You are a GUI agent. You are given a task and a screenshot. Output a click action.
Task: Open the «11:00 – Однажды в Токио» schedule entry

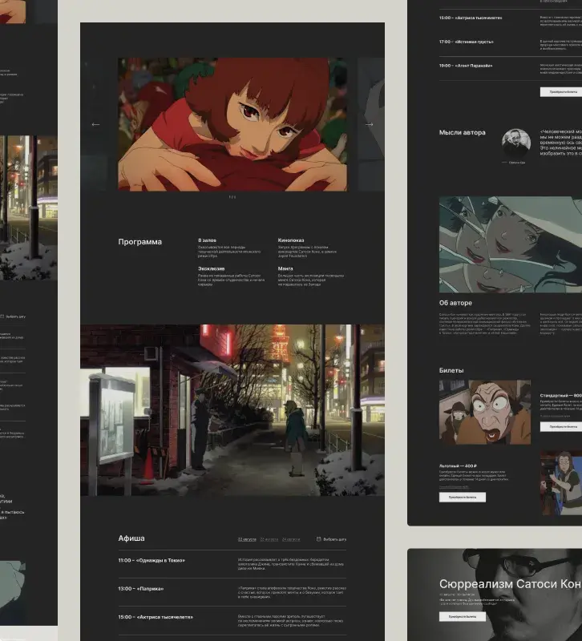tap(153, 561)
